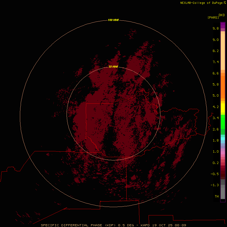Click the KAPD station identifier in caption
The width and height of the screenshot is (227, 227).
point(145,225)
